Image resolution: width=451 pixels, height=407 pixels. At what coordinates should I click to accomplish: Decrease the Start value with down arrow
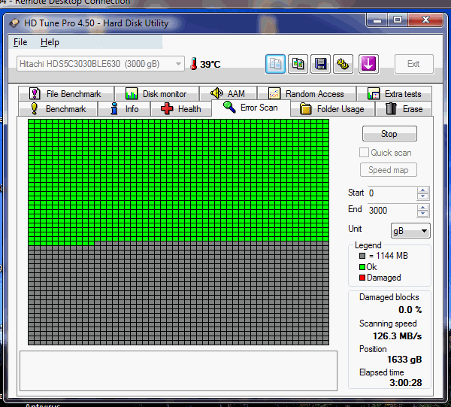[422, 196]
